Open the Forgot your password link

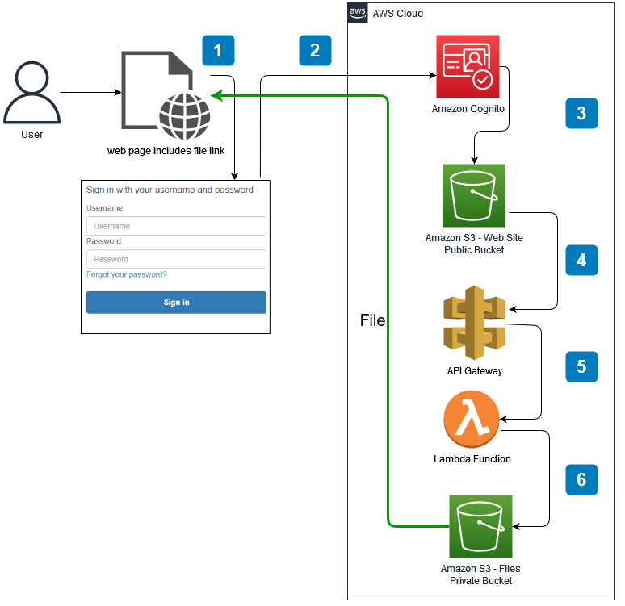(127, 274)
